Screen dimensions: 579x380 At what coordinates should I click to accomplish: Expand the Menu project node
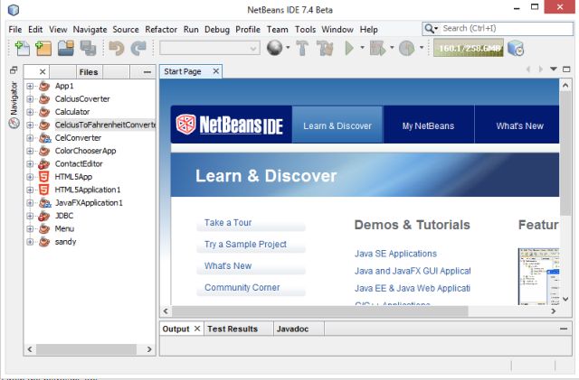point(30,229)
